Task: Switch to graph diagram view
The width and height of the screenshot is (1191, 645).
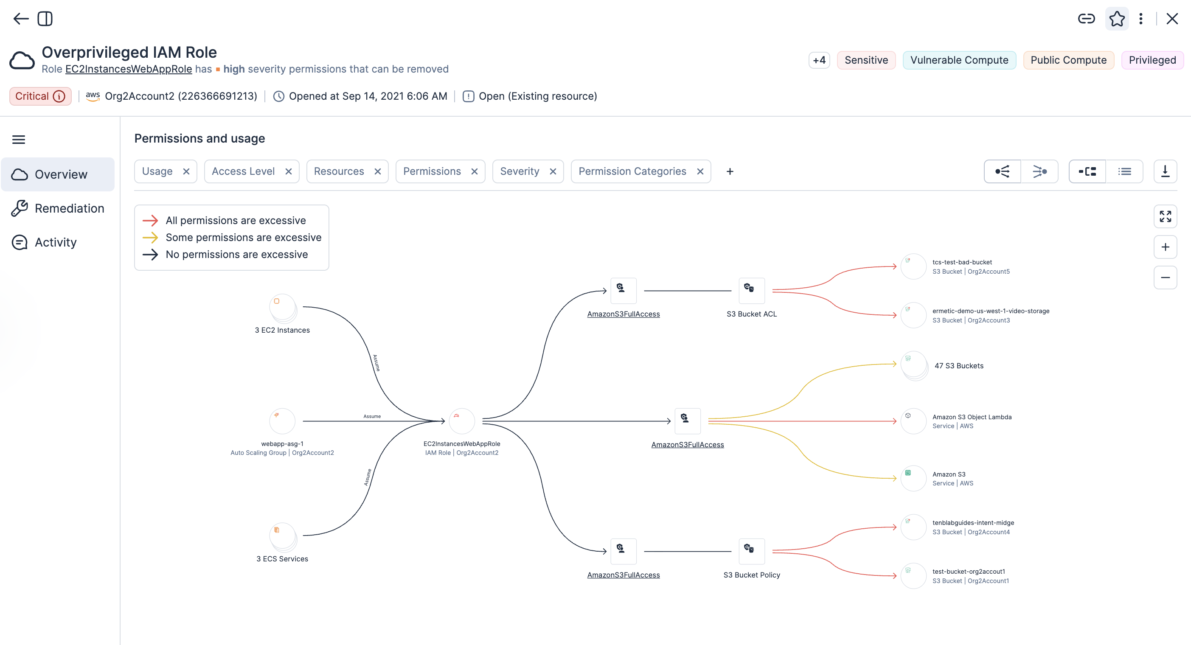Action: click(1087, 171)
